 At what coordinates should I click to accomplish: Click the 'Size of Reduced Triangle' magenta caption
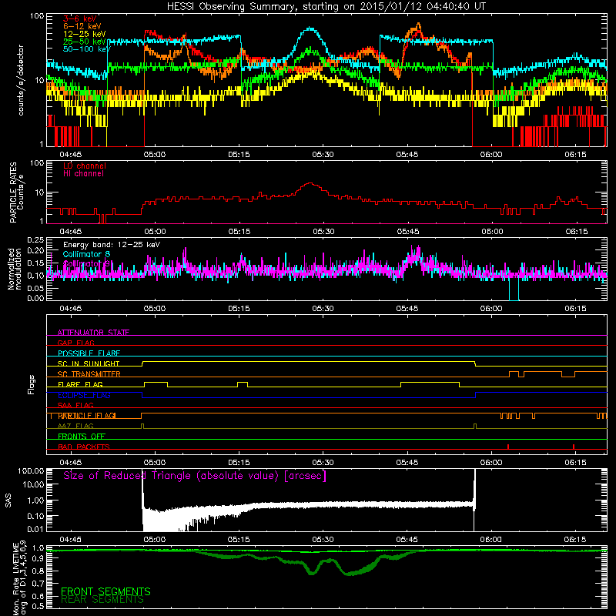195,476
